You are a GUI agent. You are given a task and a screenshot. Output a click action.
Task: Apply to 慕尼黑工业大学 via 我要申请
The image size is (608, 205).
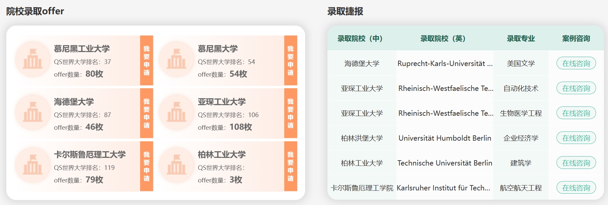pos(146,60)
